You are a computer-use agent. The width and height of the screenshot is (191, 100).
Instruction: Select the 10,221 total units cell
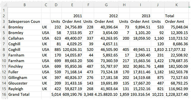[x=158, y=94]
